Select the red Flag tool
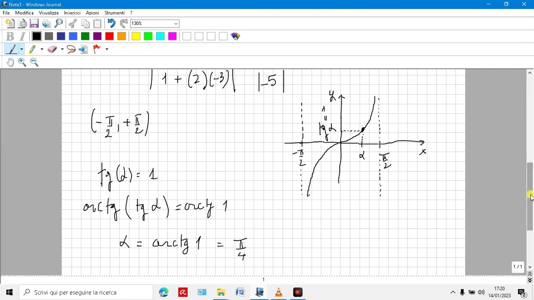534x300 pixels. (x=97, y=49)
